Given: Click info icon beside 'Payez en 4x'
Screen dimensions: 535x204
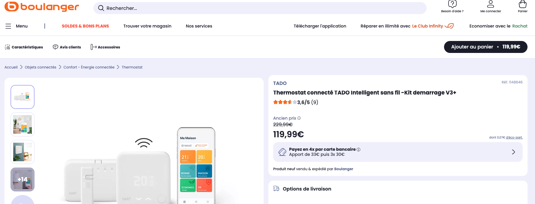Looking at the screenshot, I should tap(358, 150).
